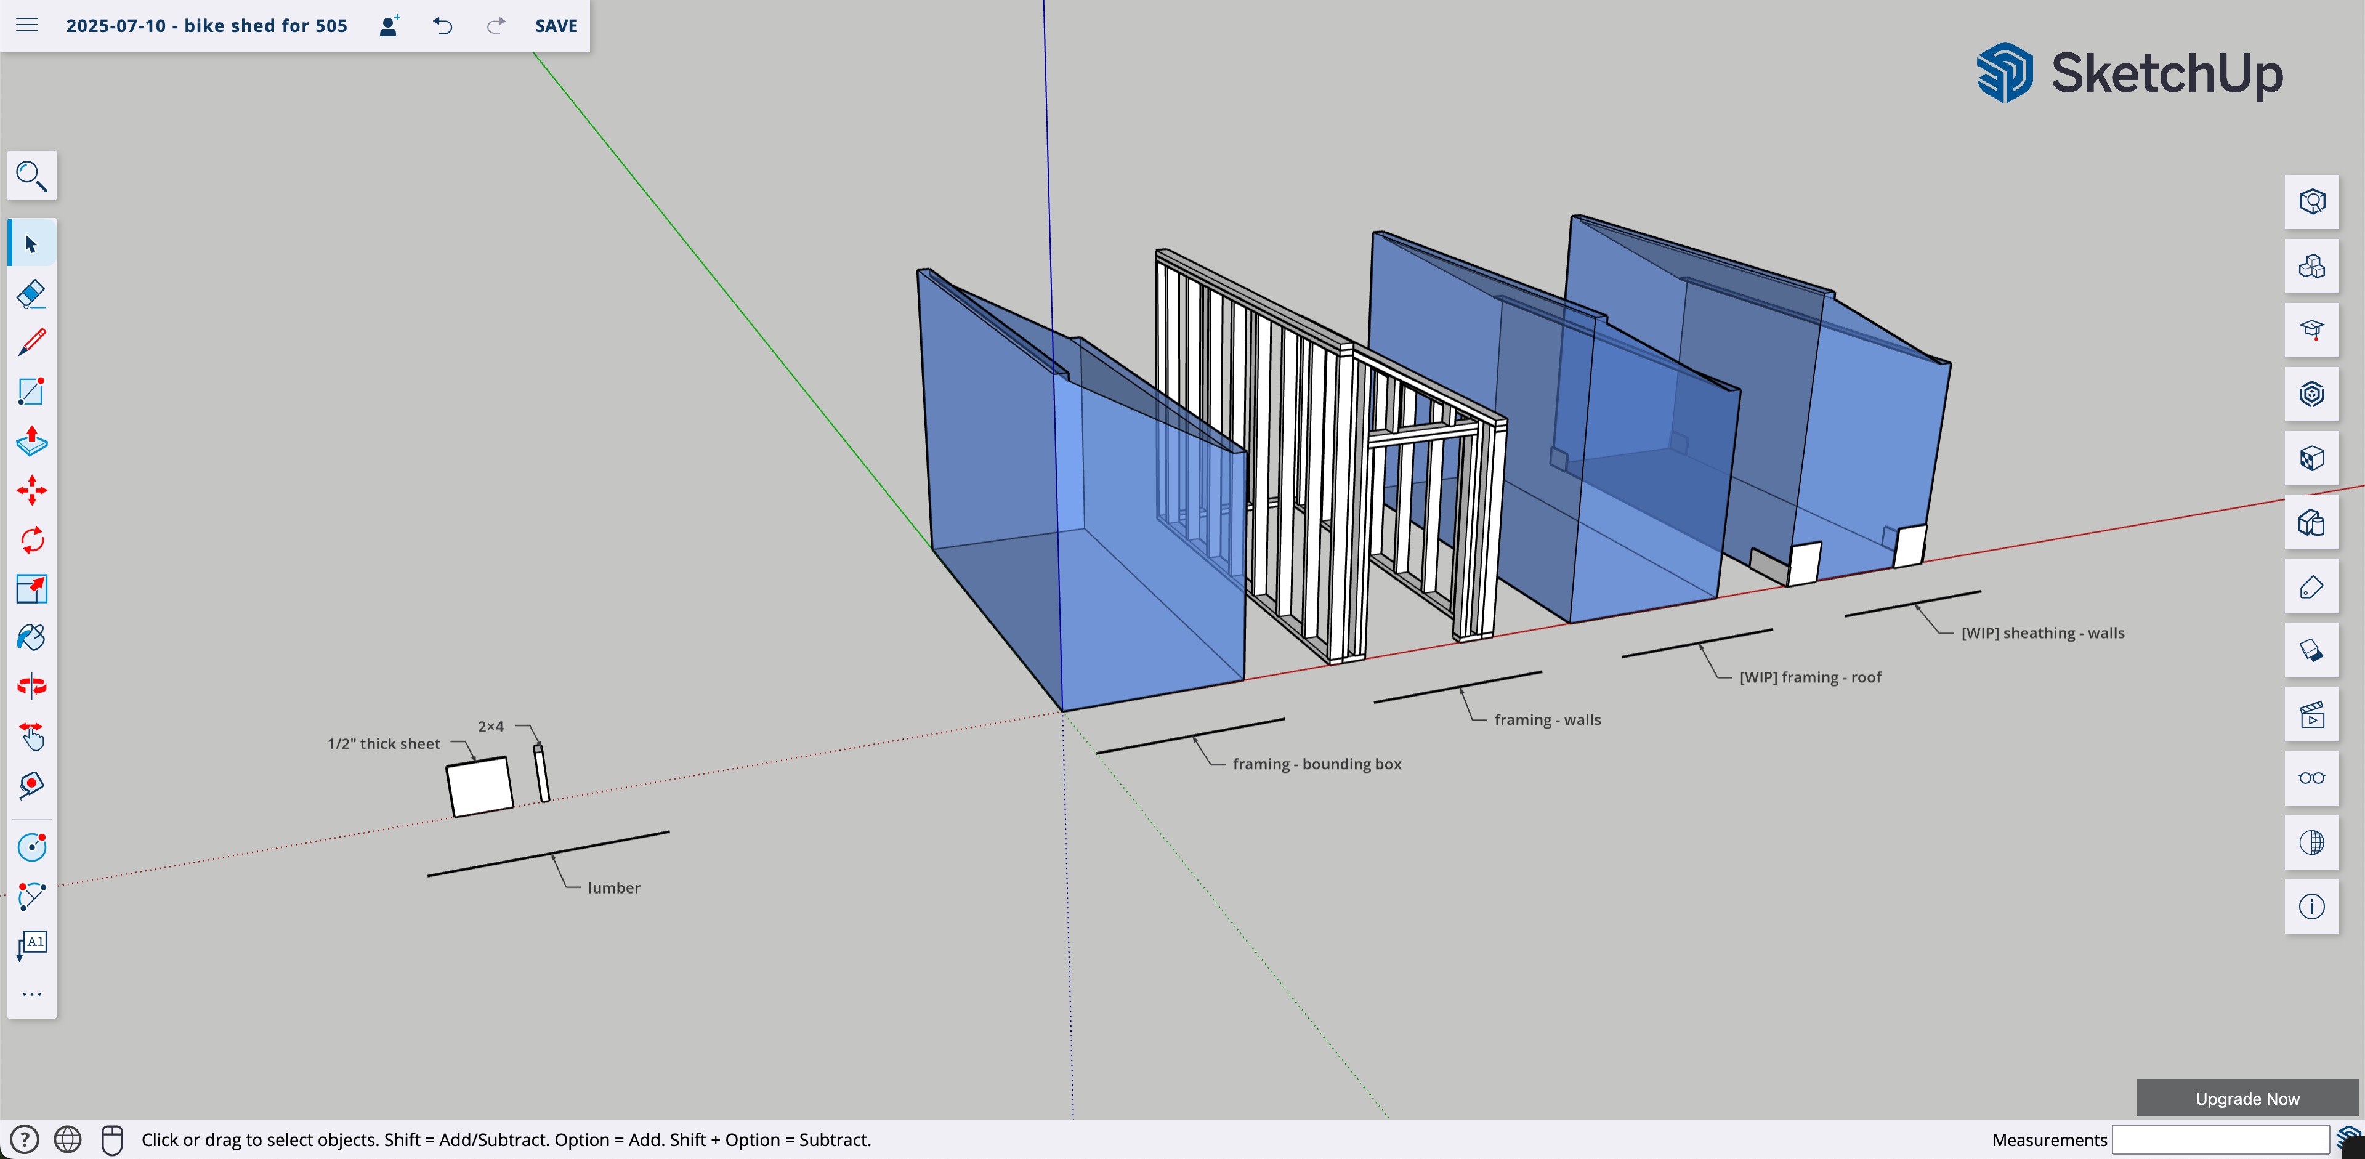Select the Move tool
2365x1159 pixels.
tap(31, 490)
